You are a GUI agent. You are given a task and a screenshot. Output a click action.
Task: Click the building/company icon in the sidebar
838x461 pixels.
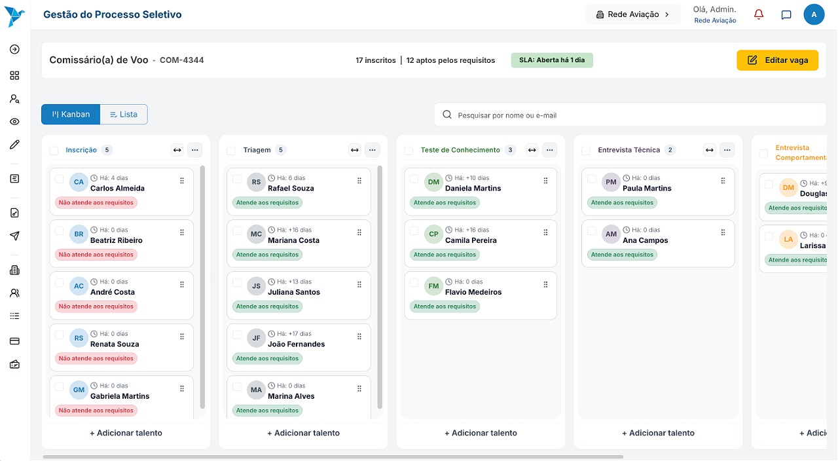[x=14, y=269]
